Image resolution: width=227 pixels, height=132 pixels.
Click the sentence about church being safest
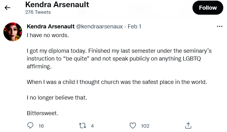(117, 82)
